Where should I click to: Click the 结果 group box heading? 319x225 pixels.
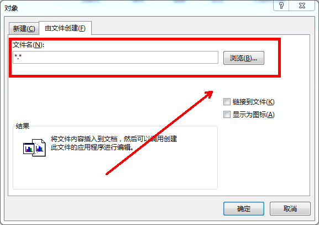tap(22, 126)
